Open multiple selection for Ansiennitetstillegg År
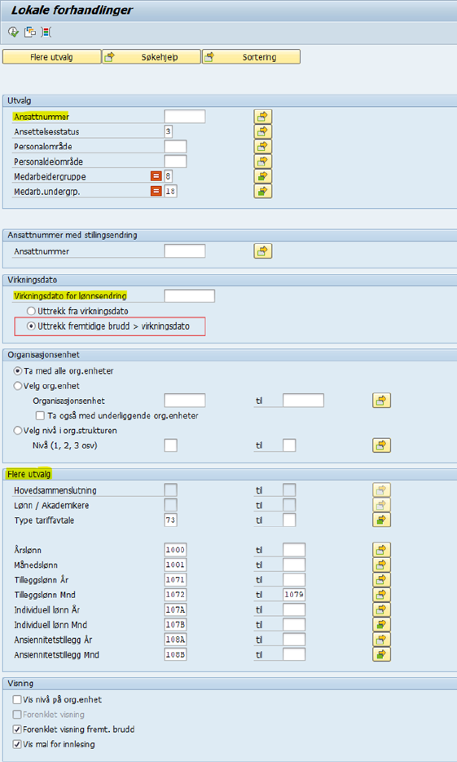The image size is (457, 762). (x=381, y=640)
